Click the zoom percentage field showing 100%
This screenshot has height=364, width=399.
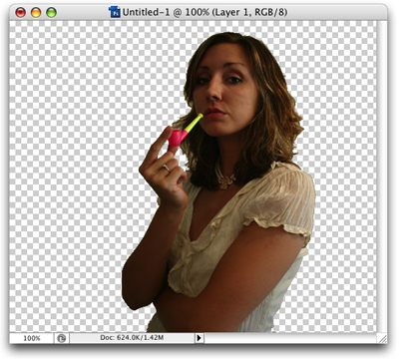click(x=32, y=338)
